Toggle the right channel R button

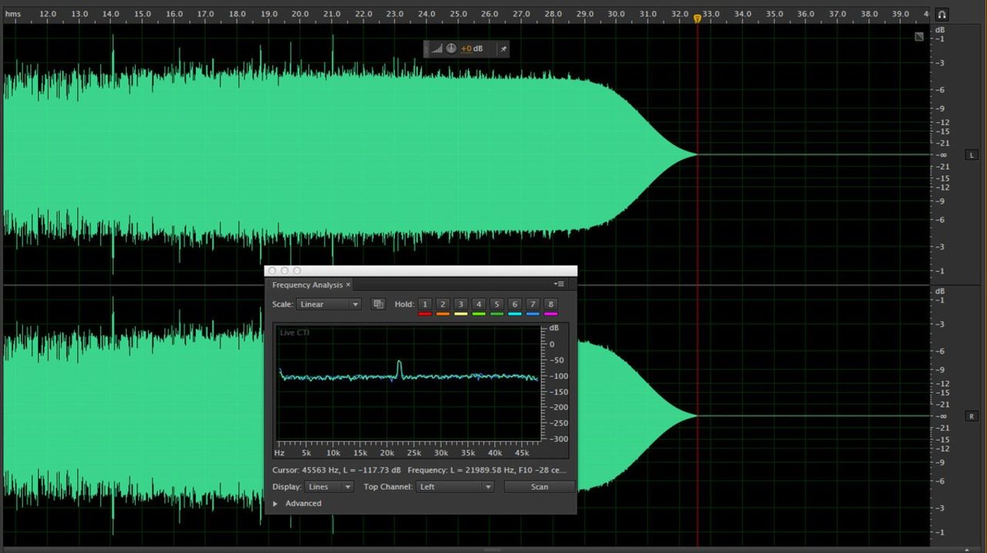(972, 417)
